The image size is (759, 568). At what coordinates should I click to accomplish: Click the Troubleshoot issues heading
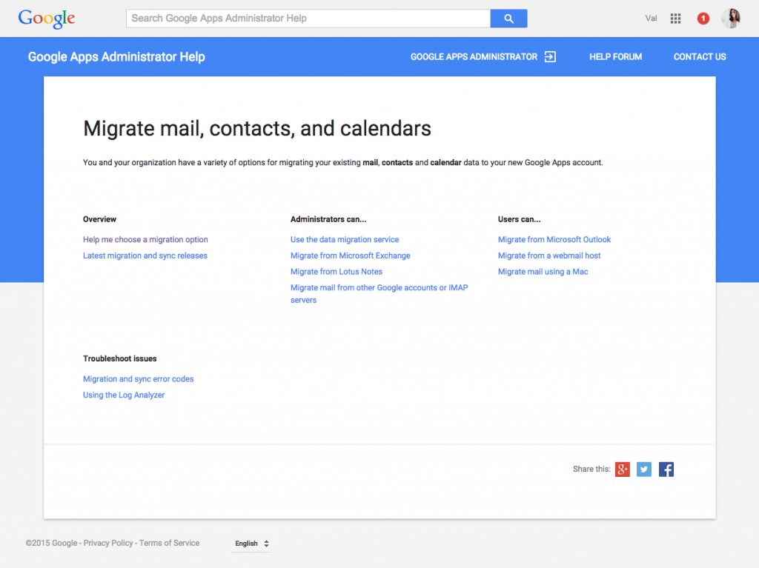pos(119,358)
